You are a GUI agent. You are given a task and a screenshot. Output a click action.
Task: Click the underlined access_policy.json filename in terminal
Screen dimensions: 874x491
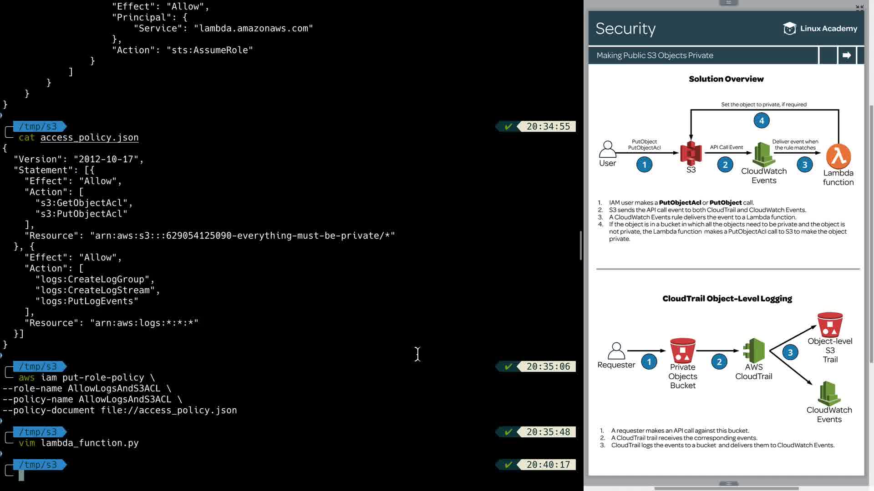point(89,137)
